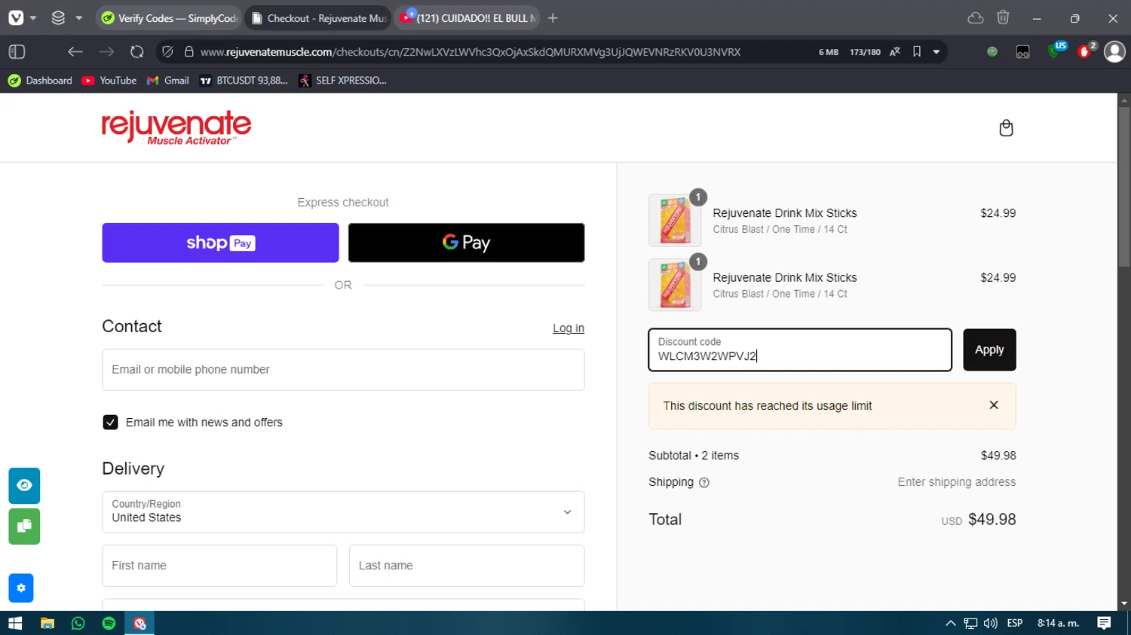1131x635 pixels.
Task: Click the second Rejuvenate Drink Mix product thumbnail
Action: coord(675,285)
